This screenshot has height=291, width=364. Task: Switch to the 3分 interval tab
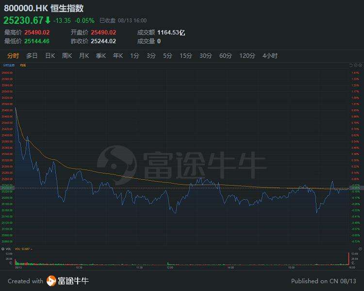pyautogui.click(x=151, y=56)
